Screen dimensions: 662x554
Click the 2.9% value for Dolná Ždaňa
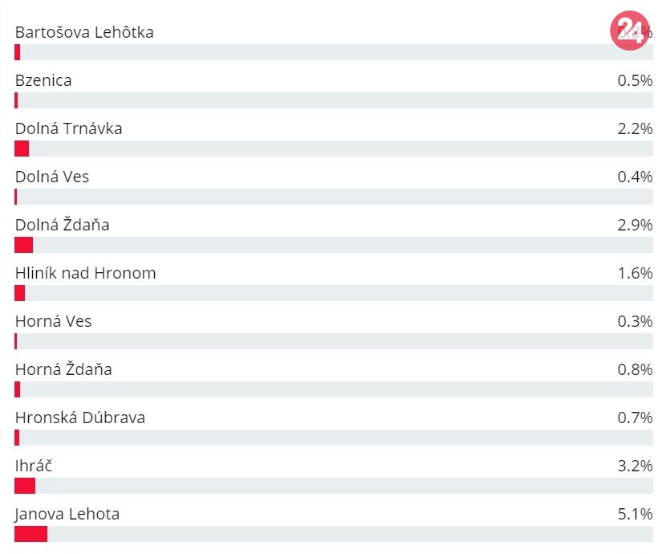tap(635, 225)
